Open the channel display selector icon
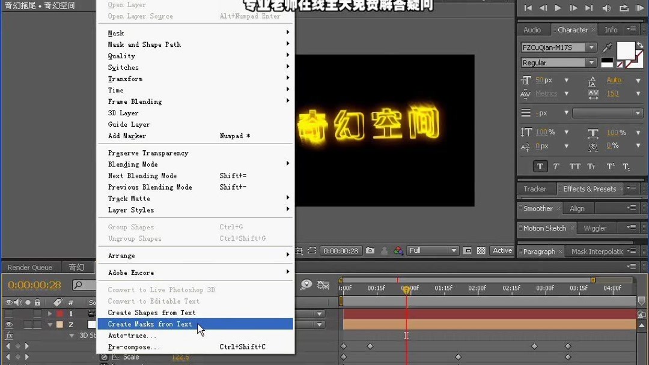Screen dimensions: 649x365 [x=398, y=250]
